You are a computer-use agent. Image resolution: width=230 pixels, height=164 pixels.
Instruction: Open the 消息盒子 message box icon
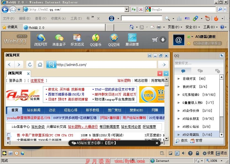point(59,40)
